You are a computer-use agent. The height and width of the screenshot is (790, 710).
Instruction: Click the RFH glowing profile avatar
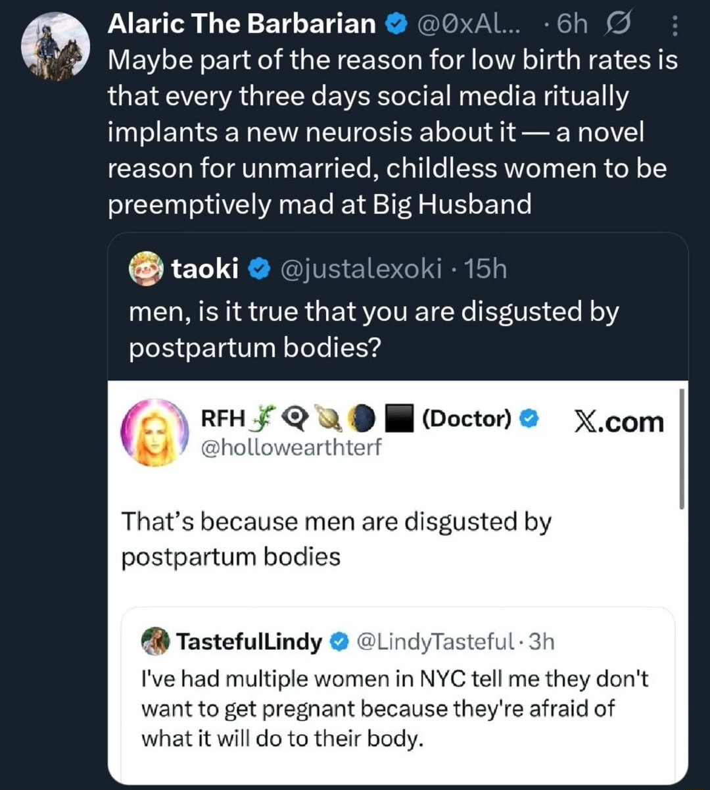(x=155, y=432)
